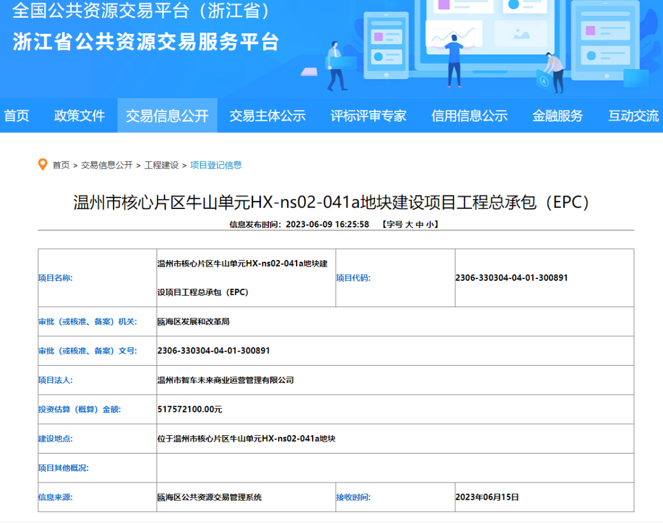Screen dimensions: 663x523
Task: Click the 项目代码 value 2306-330304-04-01-300891
Action: [511, 278]
